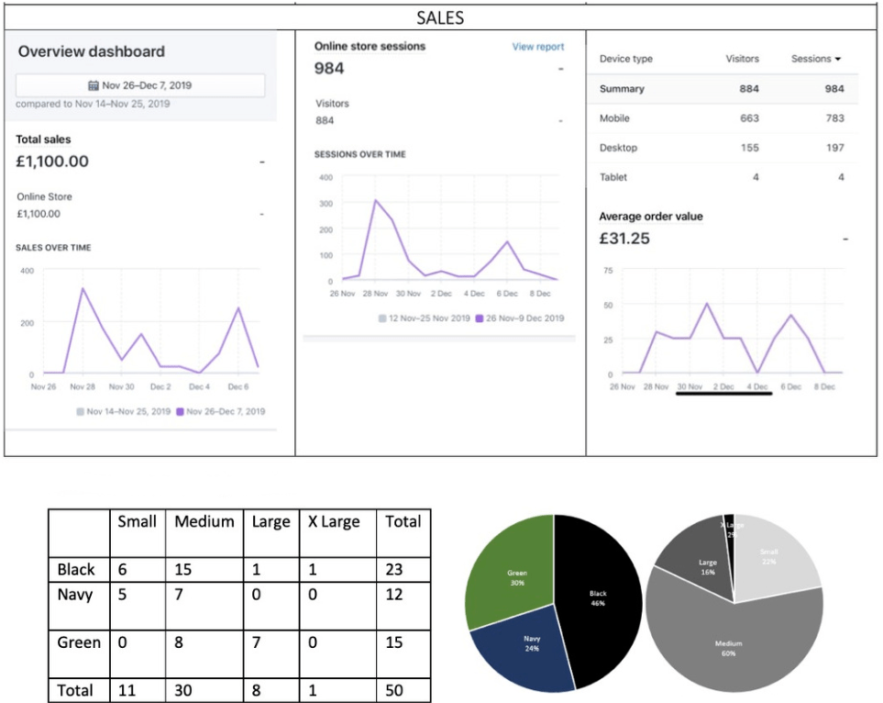Click the Device type column header

pyautogui.click(x=626, y=59)
